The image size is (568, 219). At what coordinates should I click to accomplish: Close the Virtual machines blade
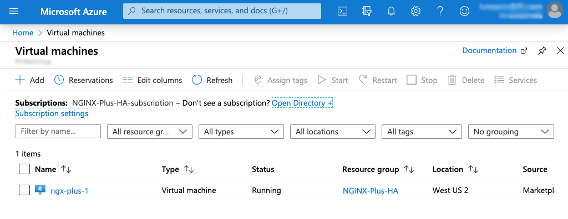pos(560,50)
